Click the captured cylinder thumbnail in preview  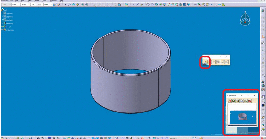242,116
